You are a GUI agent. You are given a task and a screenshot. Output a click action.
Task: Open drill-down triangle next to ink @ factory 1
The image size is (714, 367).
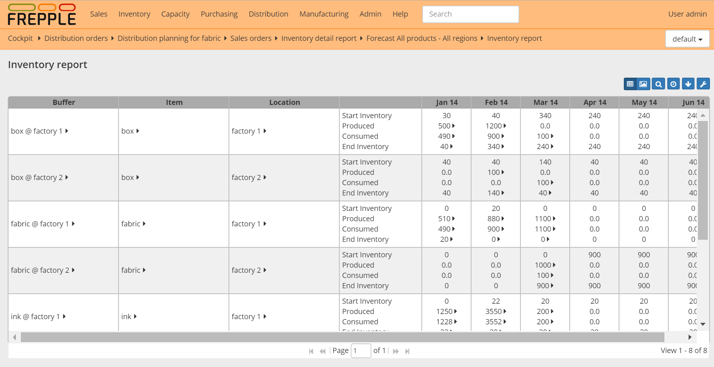(x=64, y=317)
